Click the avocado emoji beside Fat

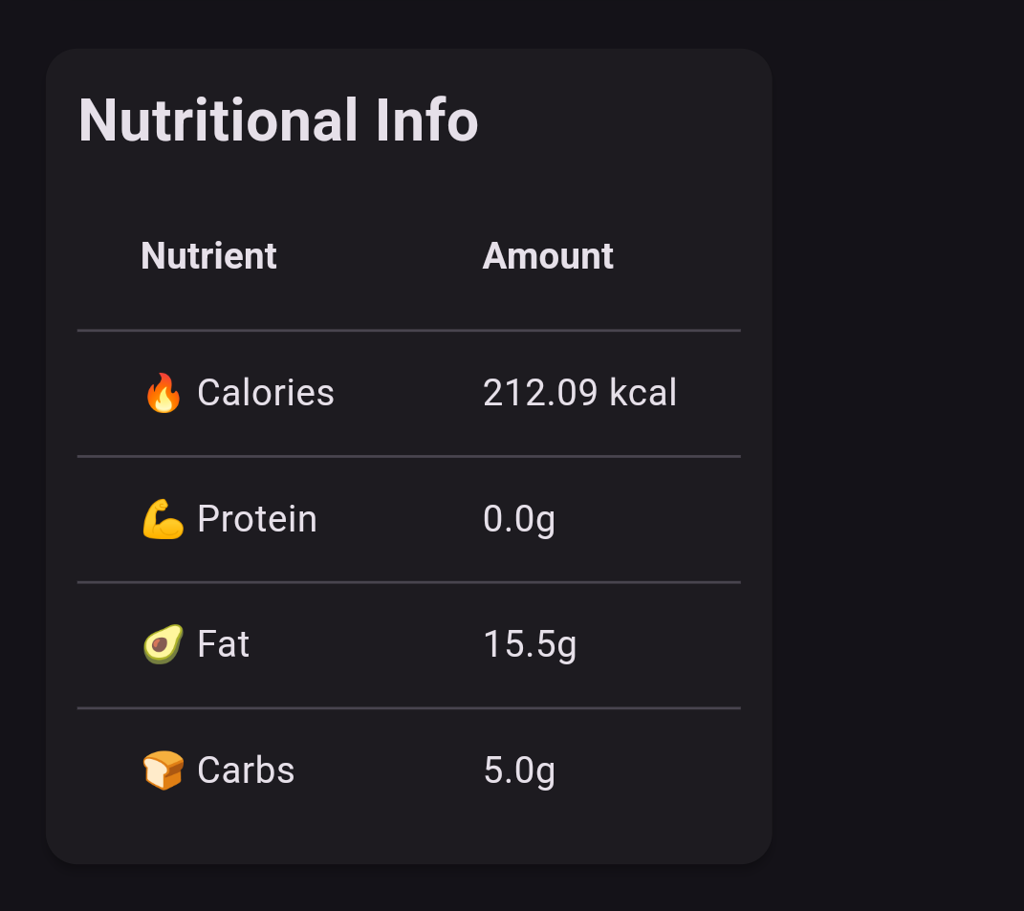(x=163, y=644)
